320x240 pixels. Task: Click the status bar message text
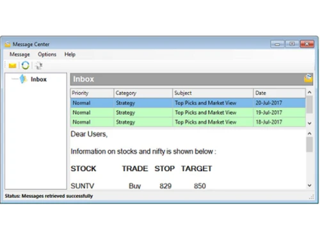point(49,196)
